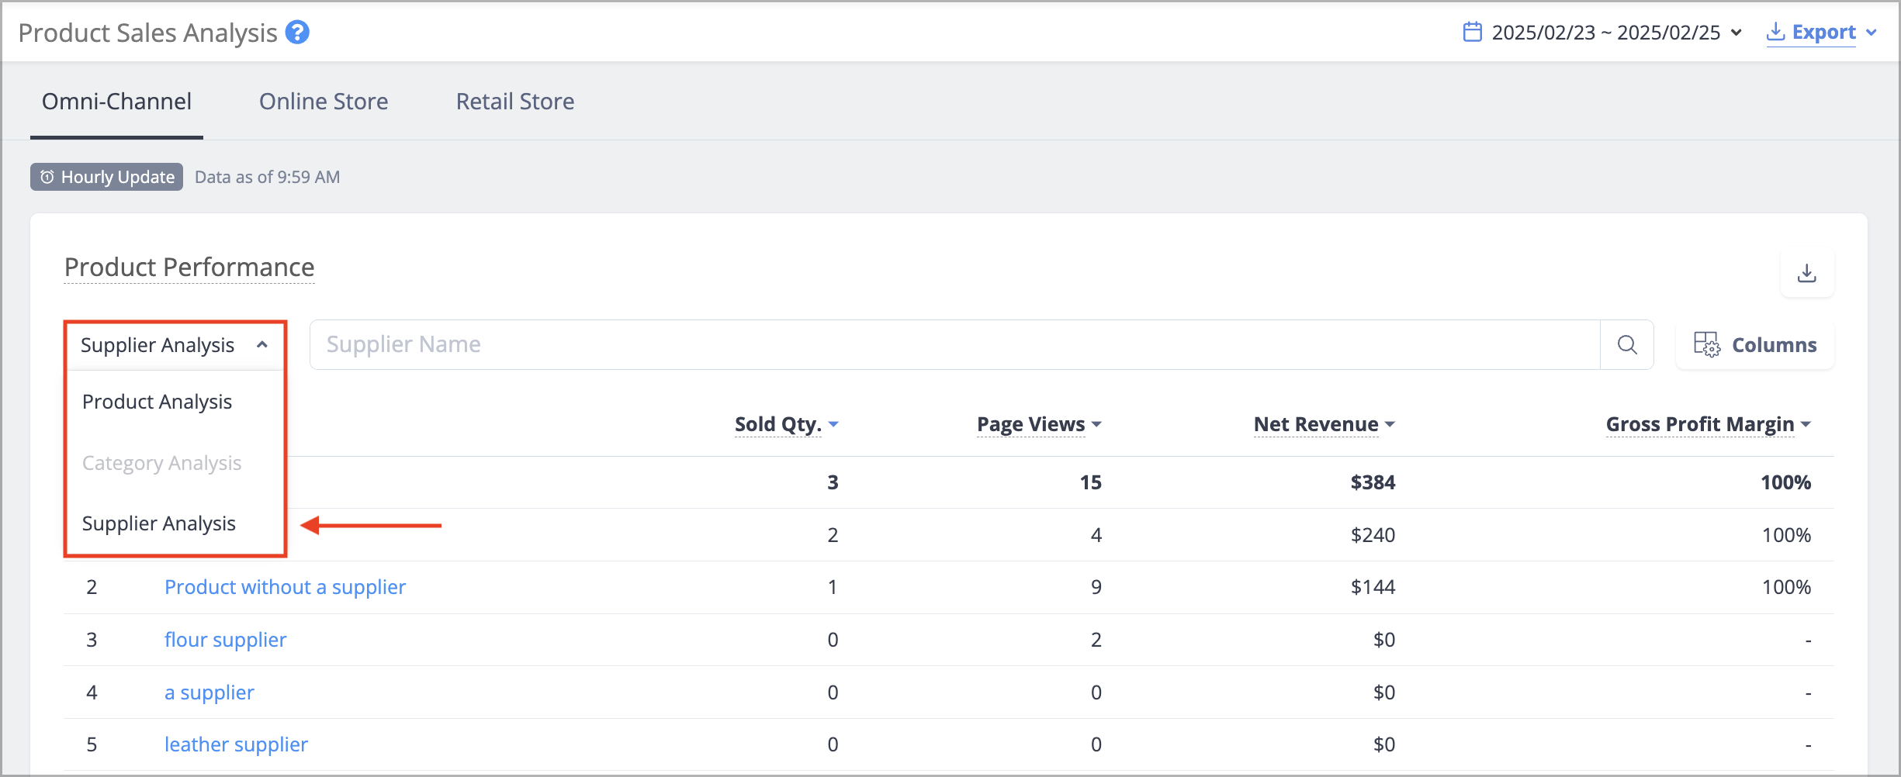Click the Export download arrow icon
The image size is (1901, 777).
(1775, 32)
